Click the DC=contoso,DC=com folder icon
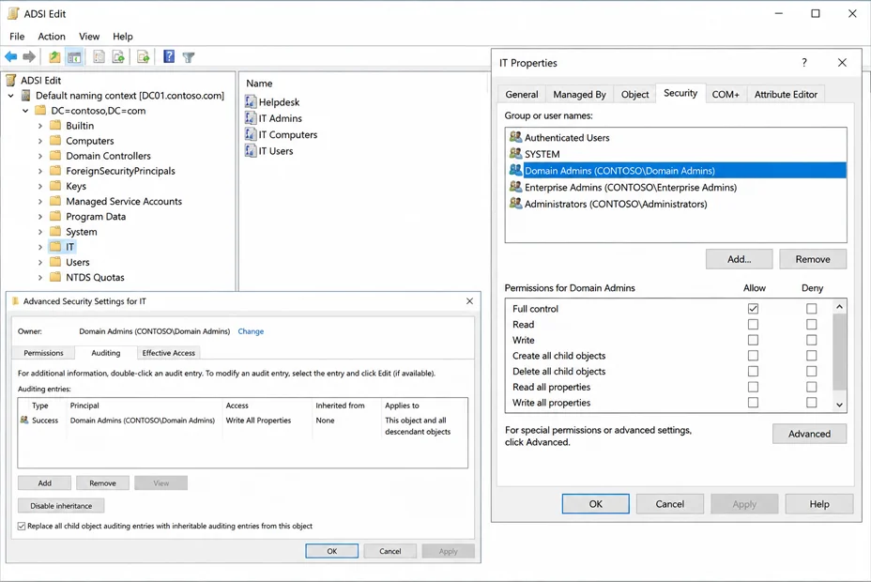Image resolution: width=871 pixels, height=582 pixels. coord(40,111)
